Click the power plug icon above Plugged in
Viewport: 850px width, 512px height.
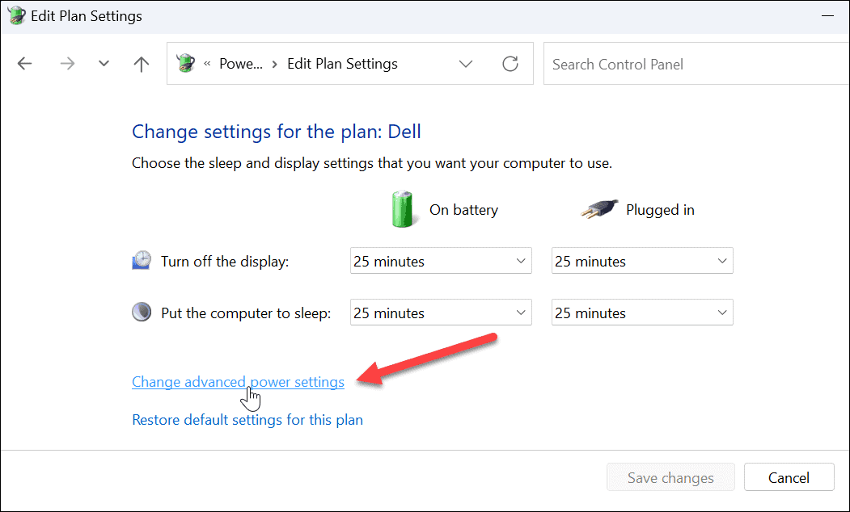pyautogui.click(x=598, y=208)
